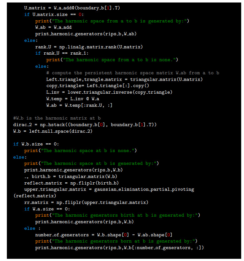The width and height of the screenshot is (244, 261).
Task: Click the copy_triangle assignment line
Action: coord(97,86)
